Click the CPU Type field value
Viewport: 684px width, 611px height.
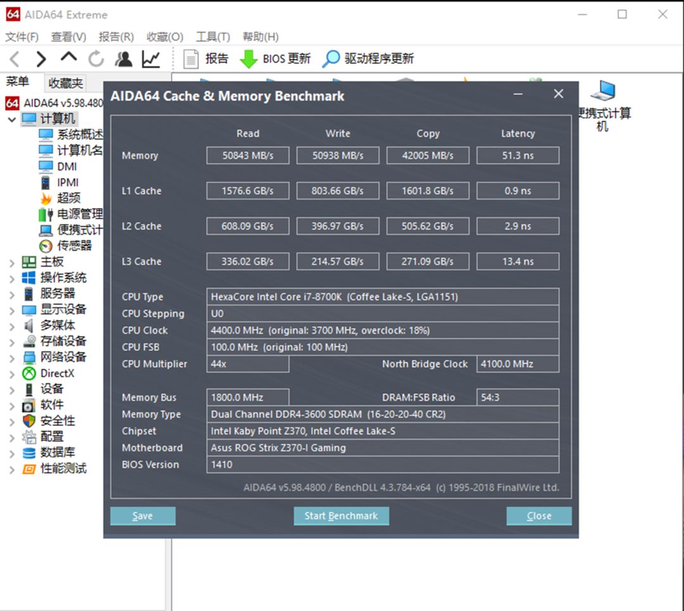(x=383, y=297)
